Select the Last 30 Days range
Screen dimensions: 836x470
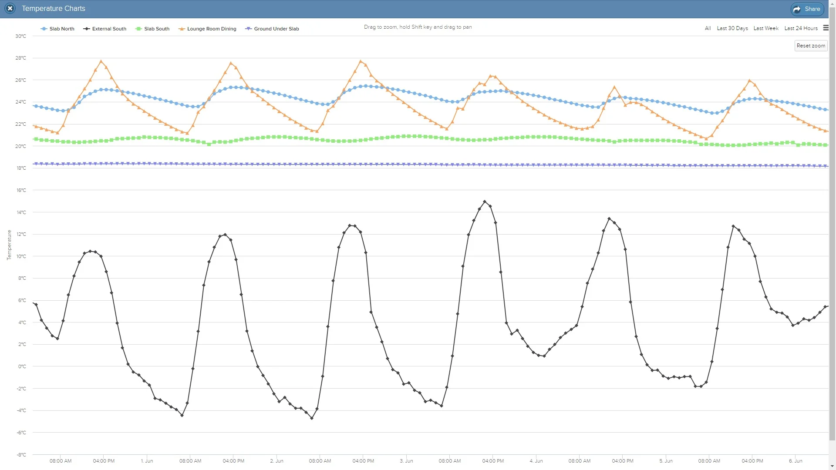coord(732,28)
